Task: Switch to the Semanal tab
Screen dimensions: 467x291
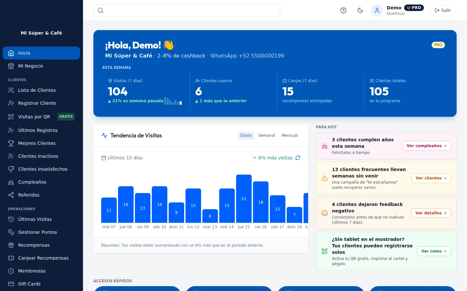Action: pyautogui.click(x=267, y=135)
